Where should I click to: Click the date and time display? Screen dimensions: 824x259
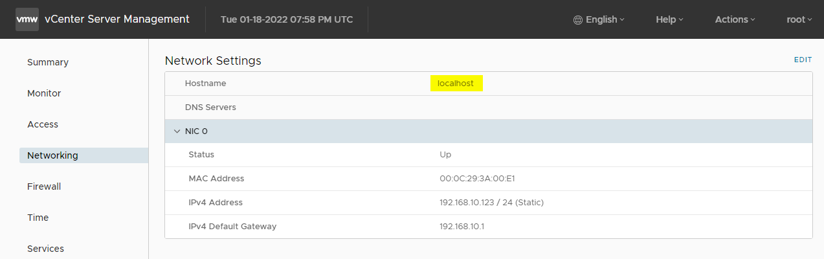(287, 19)
